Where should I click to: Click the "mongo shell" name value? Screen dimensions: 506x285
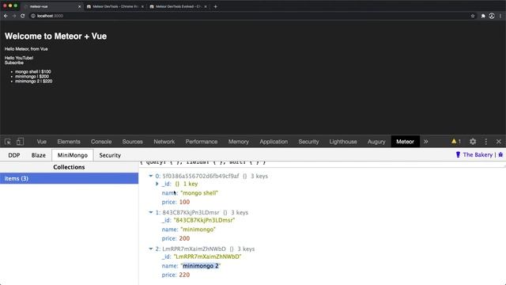coord(199,193)
